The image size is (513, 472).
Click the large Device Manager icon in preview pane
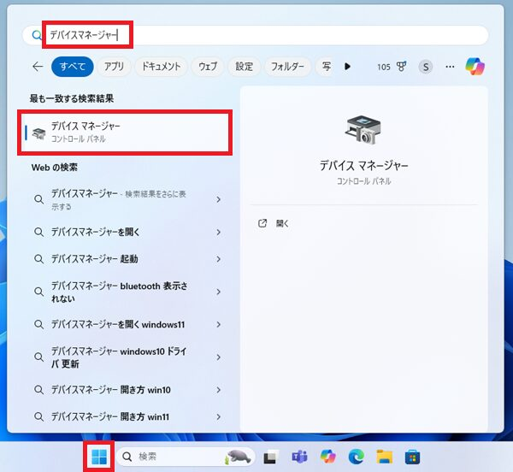coord(363,130)
